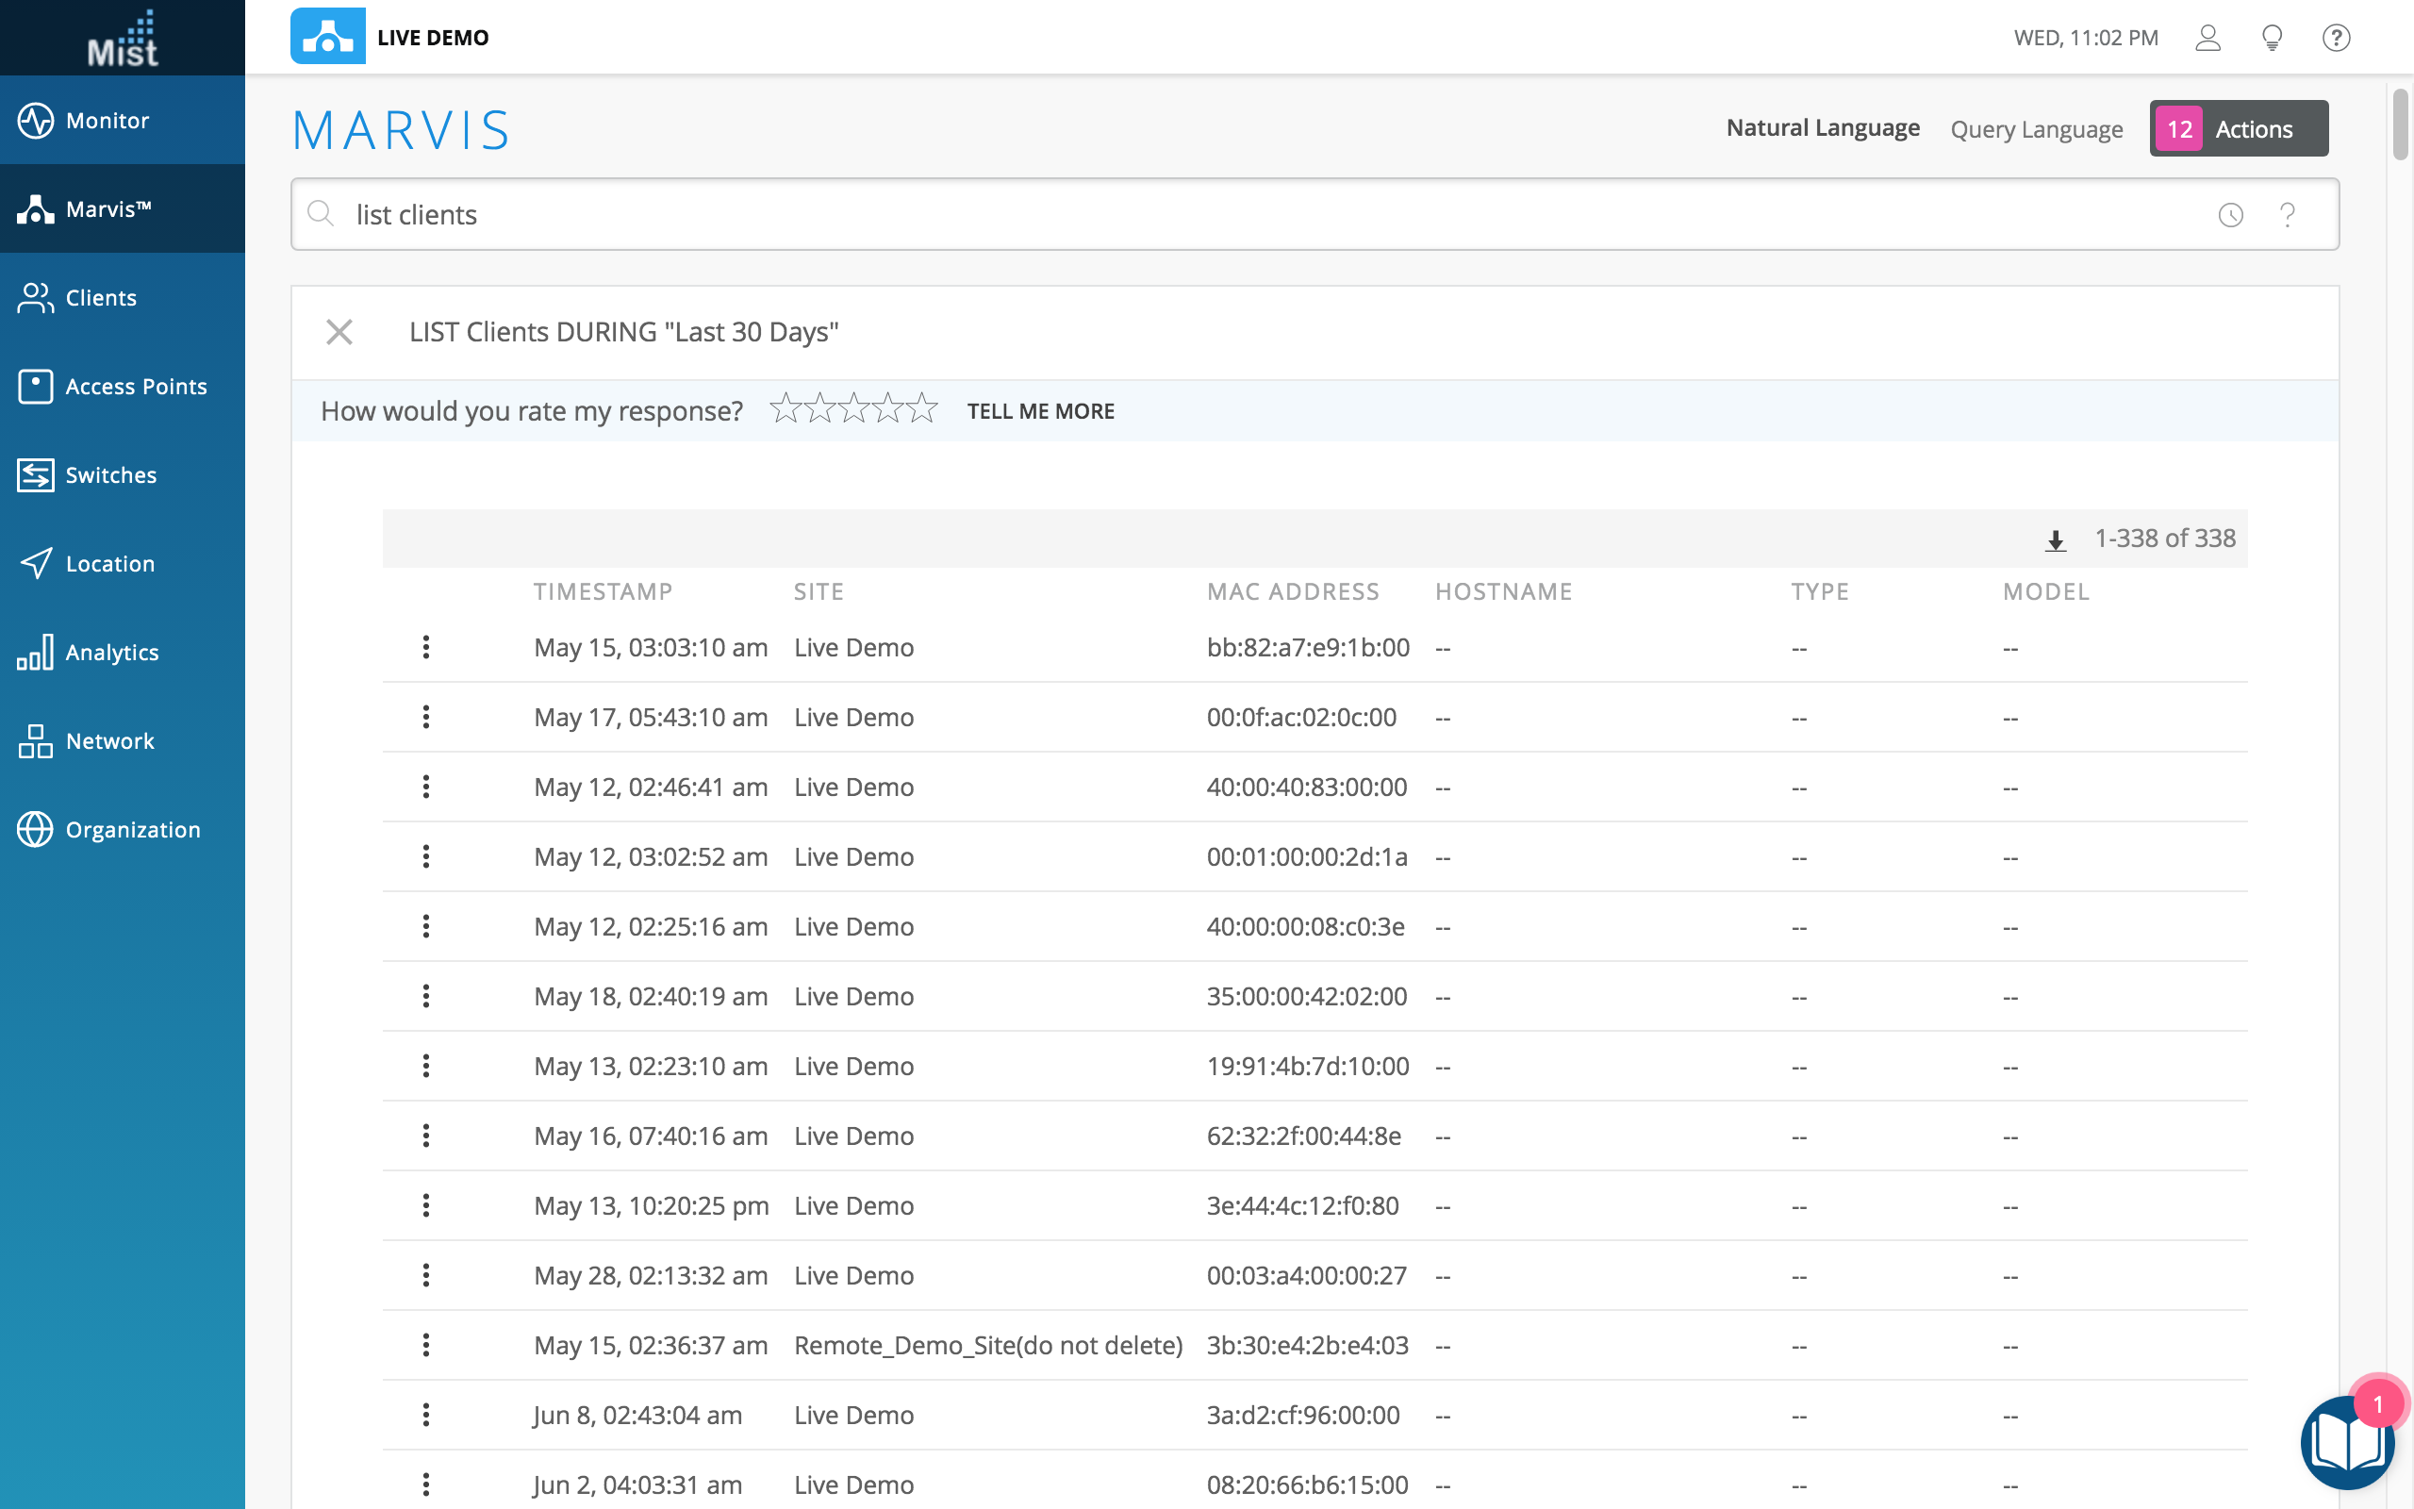This screenshot has width=2414, height=1509.
Task: Open row menu for bb:82:a7:e9:1b:00 client
Action: (x=426, y=648)
